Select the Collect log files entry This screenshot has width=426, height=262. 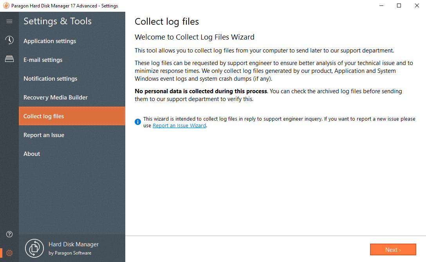pyautogui.click(x=44, y=116)
